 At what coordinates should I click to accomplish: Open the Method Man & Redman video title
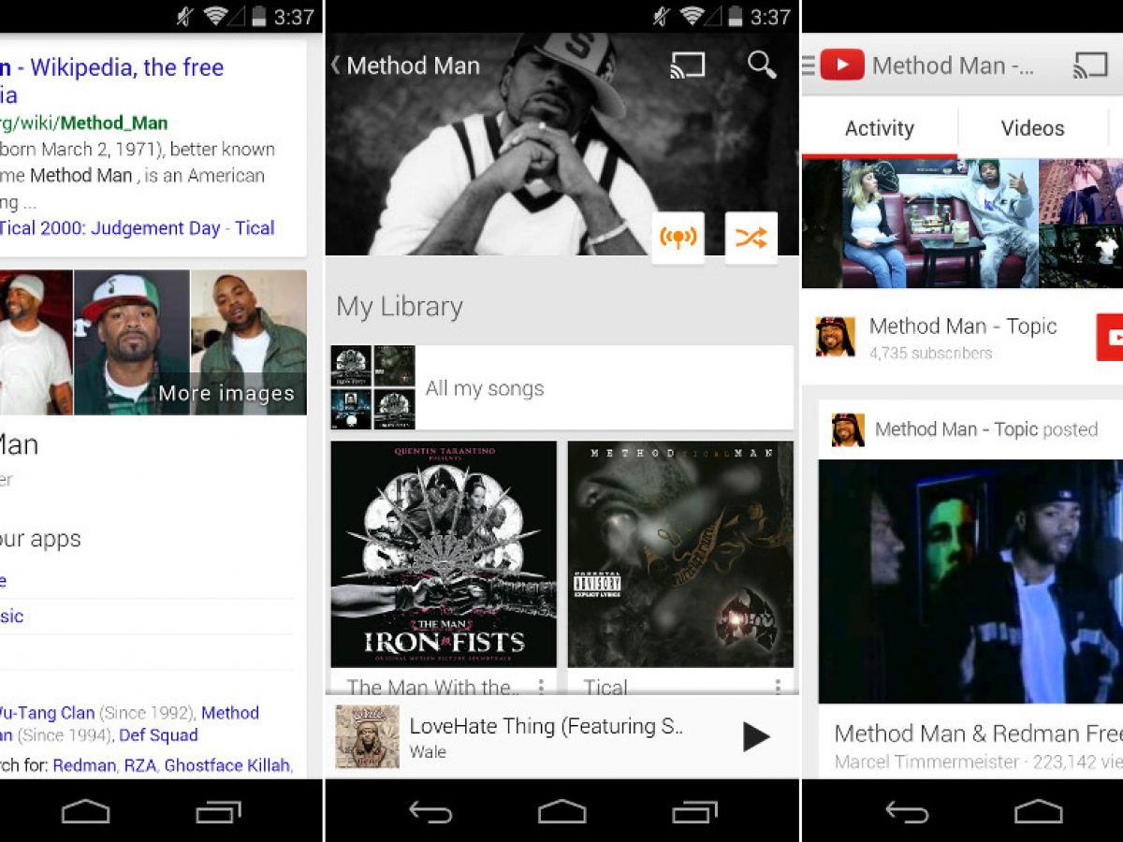pos(978,733)
